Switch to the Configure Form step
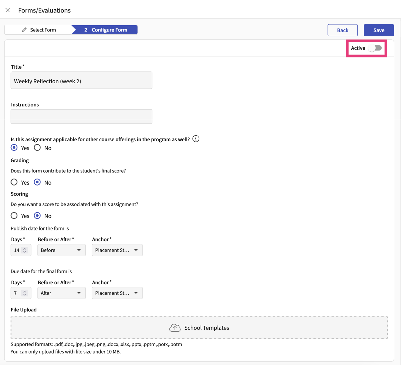This screenshot has width=401, height=365. point(106,30)
